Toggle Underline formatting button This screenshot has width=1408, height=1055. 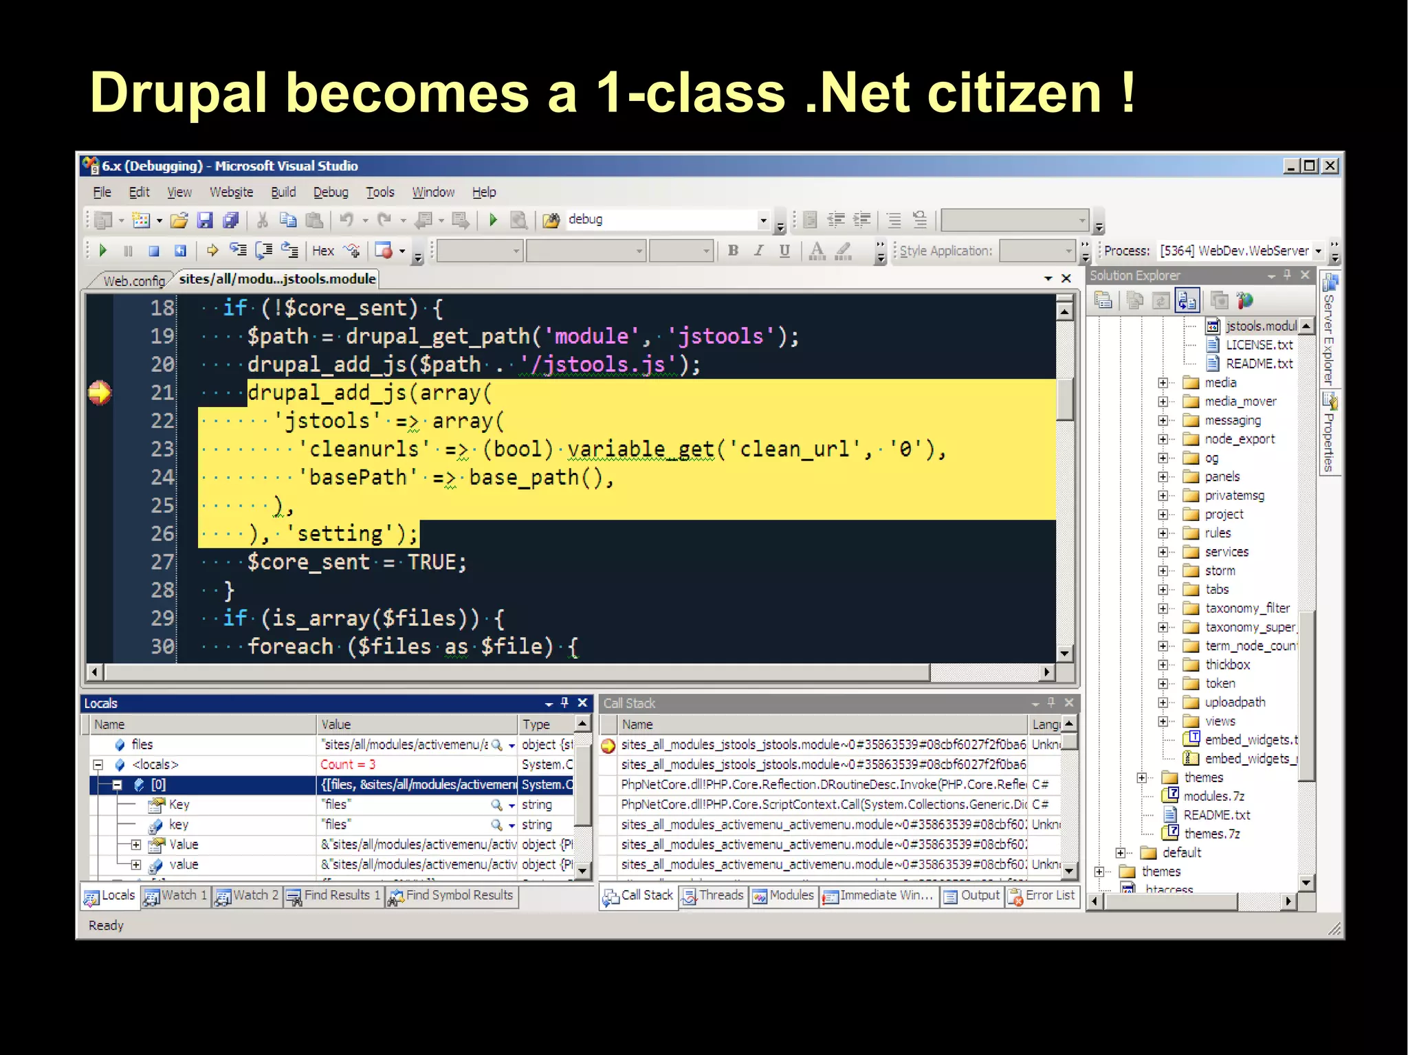click(x=784, y=251)
